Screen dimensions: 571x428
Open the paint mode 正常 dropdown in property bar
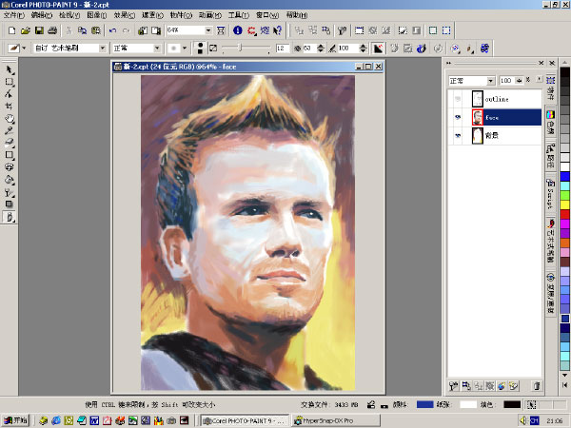point(157,49)
